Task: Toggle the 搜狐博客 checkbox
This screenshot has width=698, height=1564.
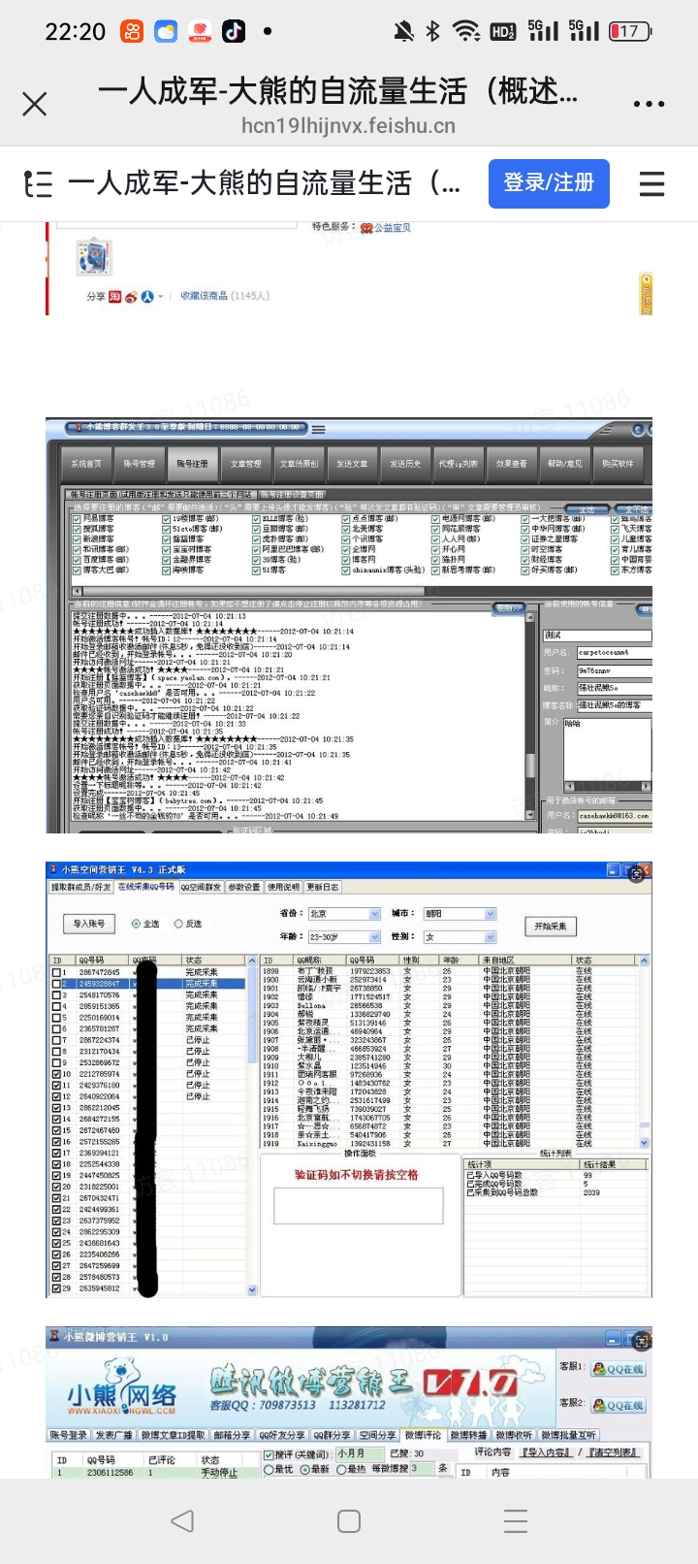Action: point(78,529)
